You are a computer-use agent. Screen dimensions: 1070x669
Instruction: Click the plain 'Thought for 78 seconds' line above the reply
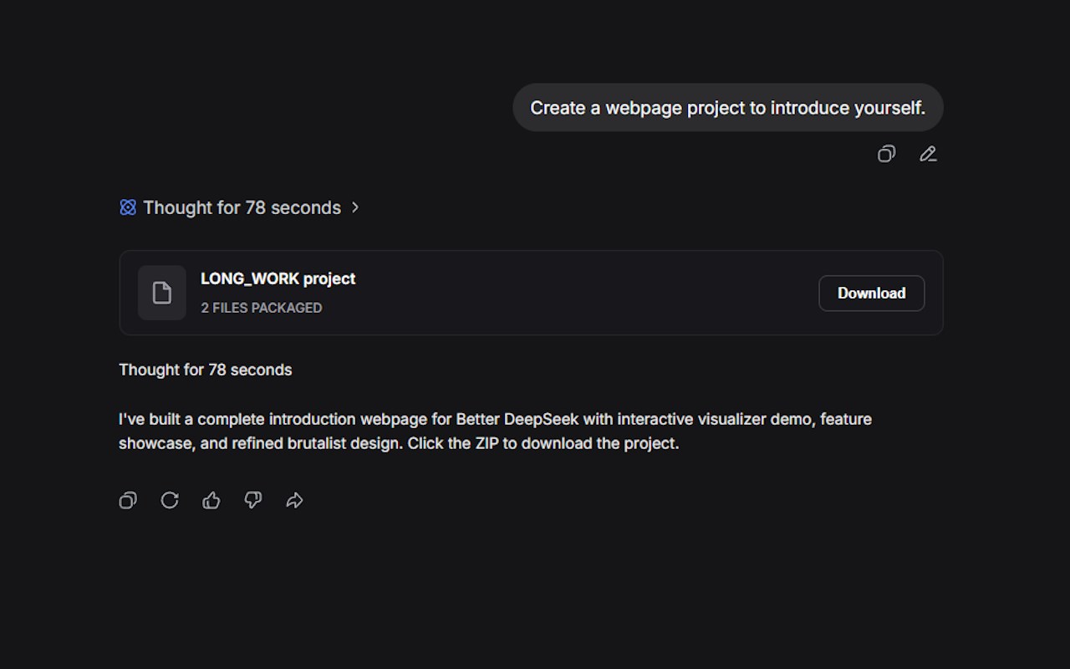[206, 370]
